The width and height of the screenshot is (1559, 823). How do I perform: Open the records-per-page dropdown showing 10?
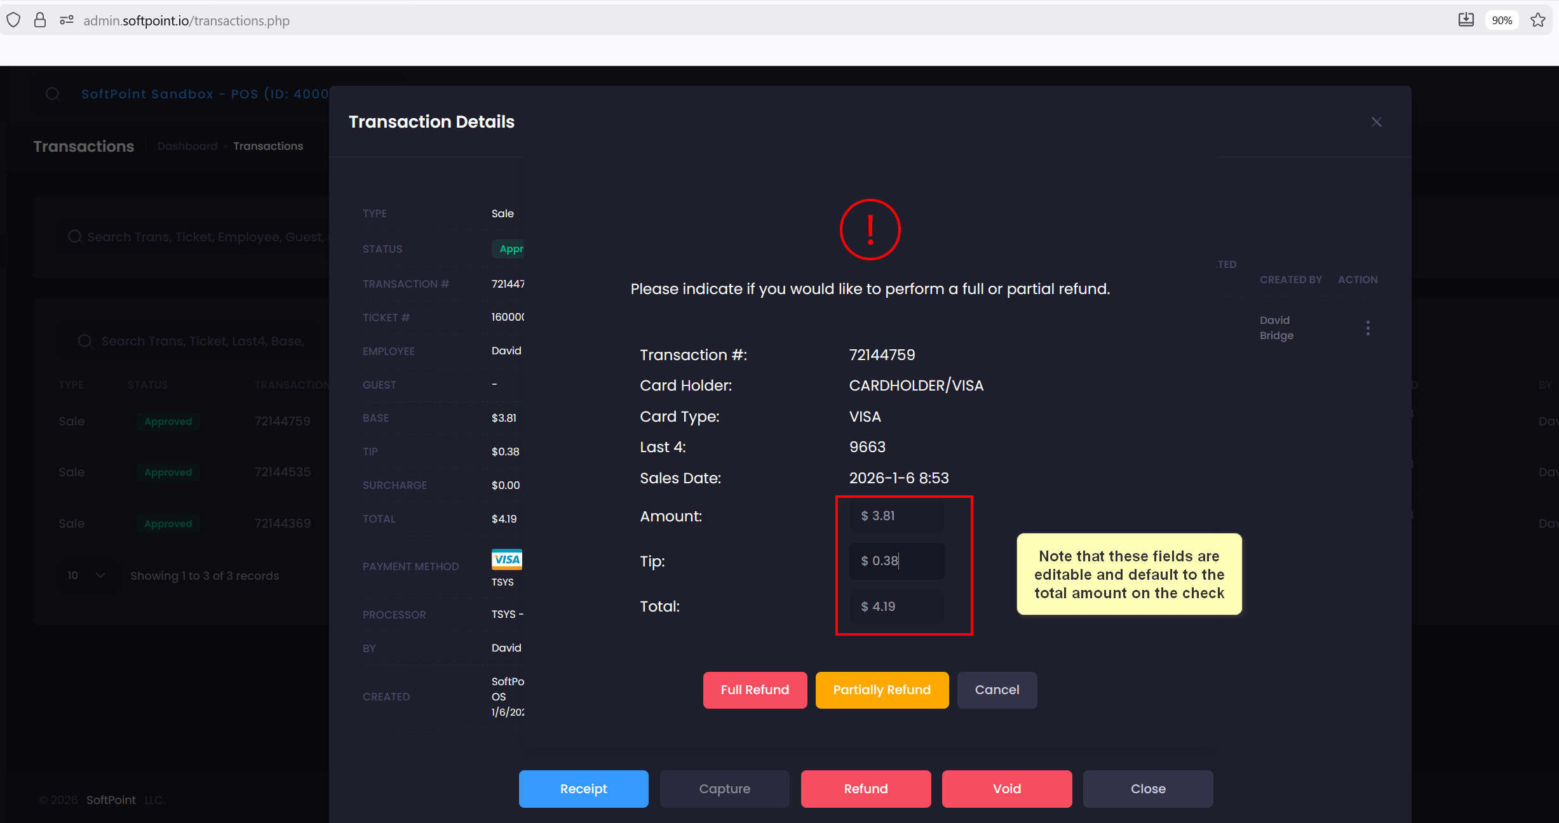point(84,575)
